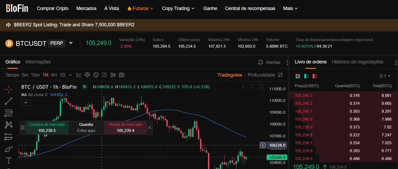This screenshot has height=169, width=398.
Task: Switch to the Informações tab
Action: click(x=38, y=62)
